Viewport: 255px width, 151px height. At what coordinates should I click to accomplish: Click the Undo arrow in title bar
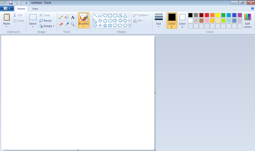(x=16, y=3)
